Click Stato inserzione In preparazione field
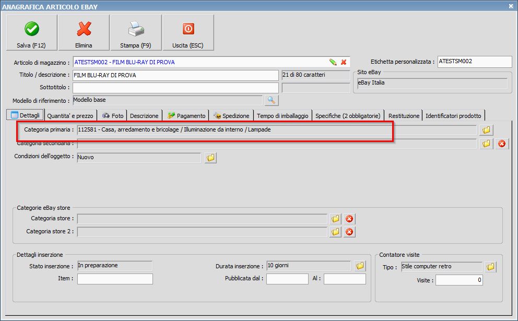Viewport: 518px width, 321px height. point(115,266)
